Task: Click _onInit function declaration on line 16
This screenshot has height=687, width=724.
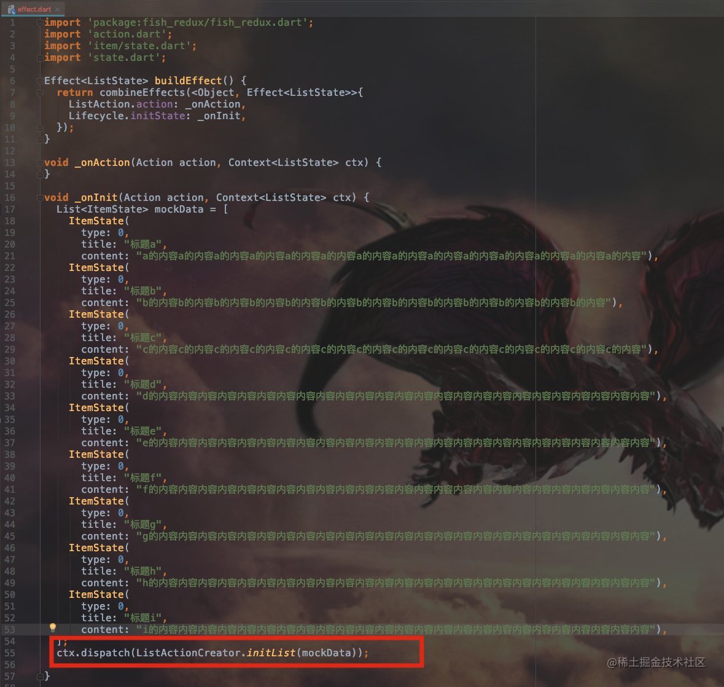Action: (x=96, y=198)
